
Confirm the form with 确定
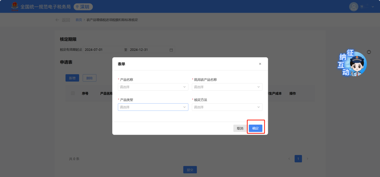[x=256, y=128]
